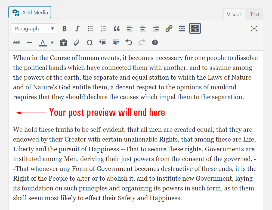Apply blockquote formatting
This screenshot has width=272, height=210.
pos(117,29)
